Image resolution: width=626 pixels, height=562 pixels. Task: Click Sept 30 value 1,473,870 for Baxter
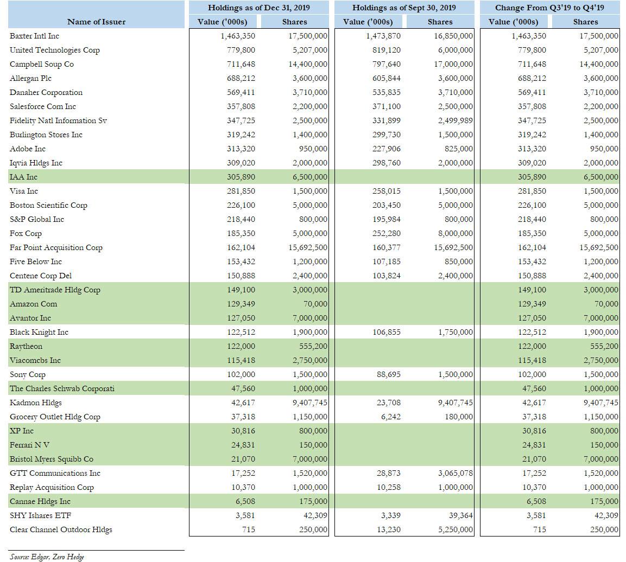coord(383,36)
